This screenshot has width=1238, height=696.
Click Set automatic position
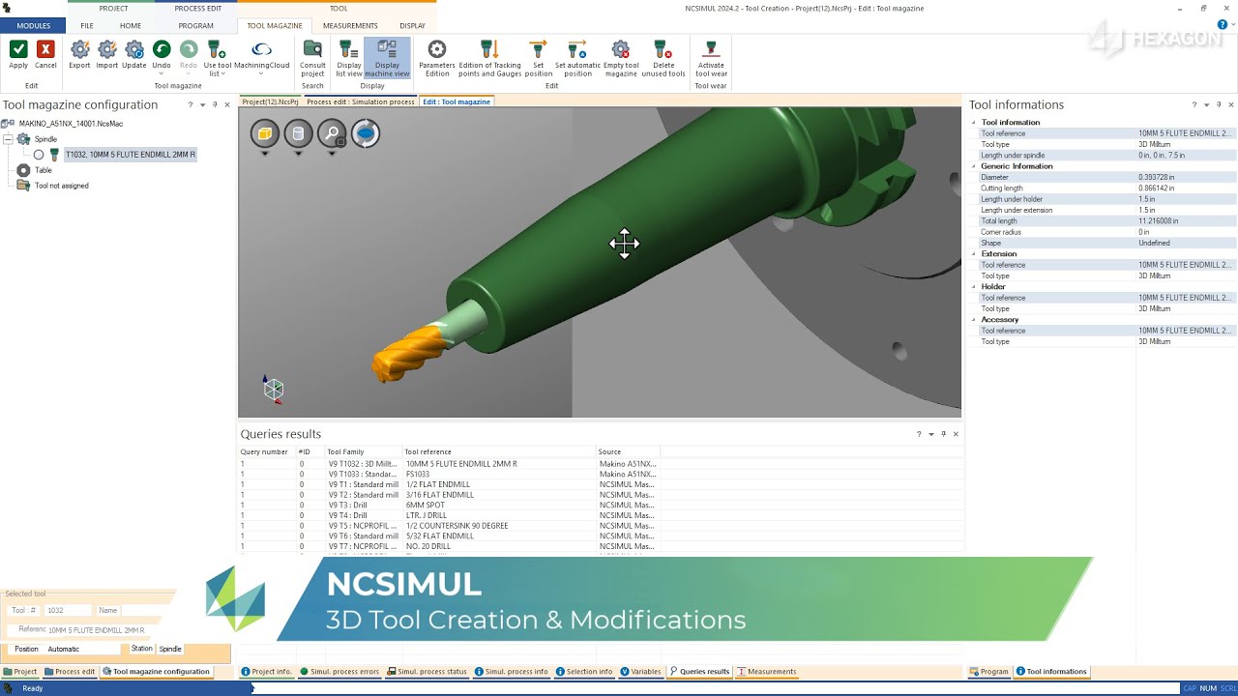[577, 58]
